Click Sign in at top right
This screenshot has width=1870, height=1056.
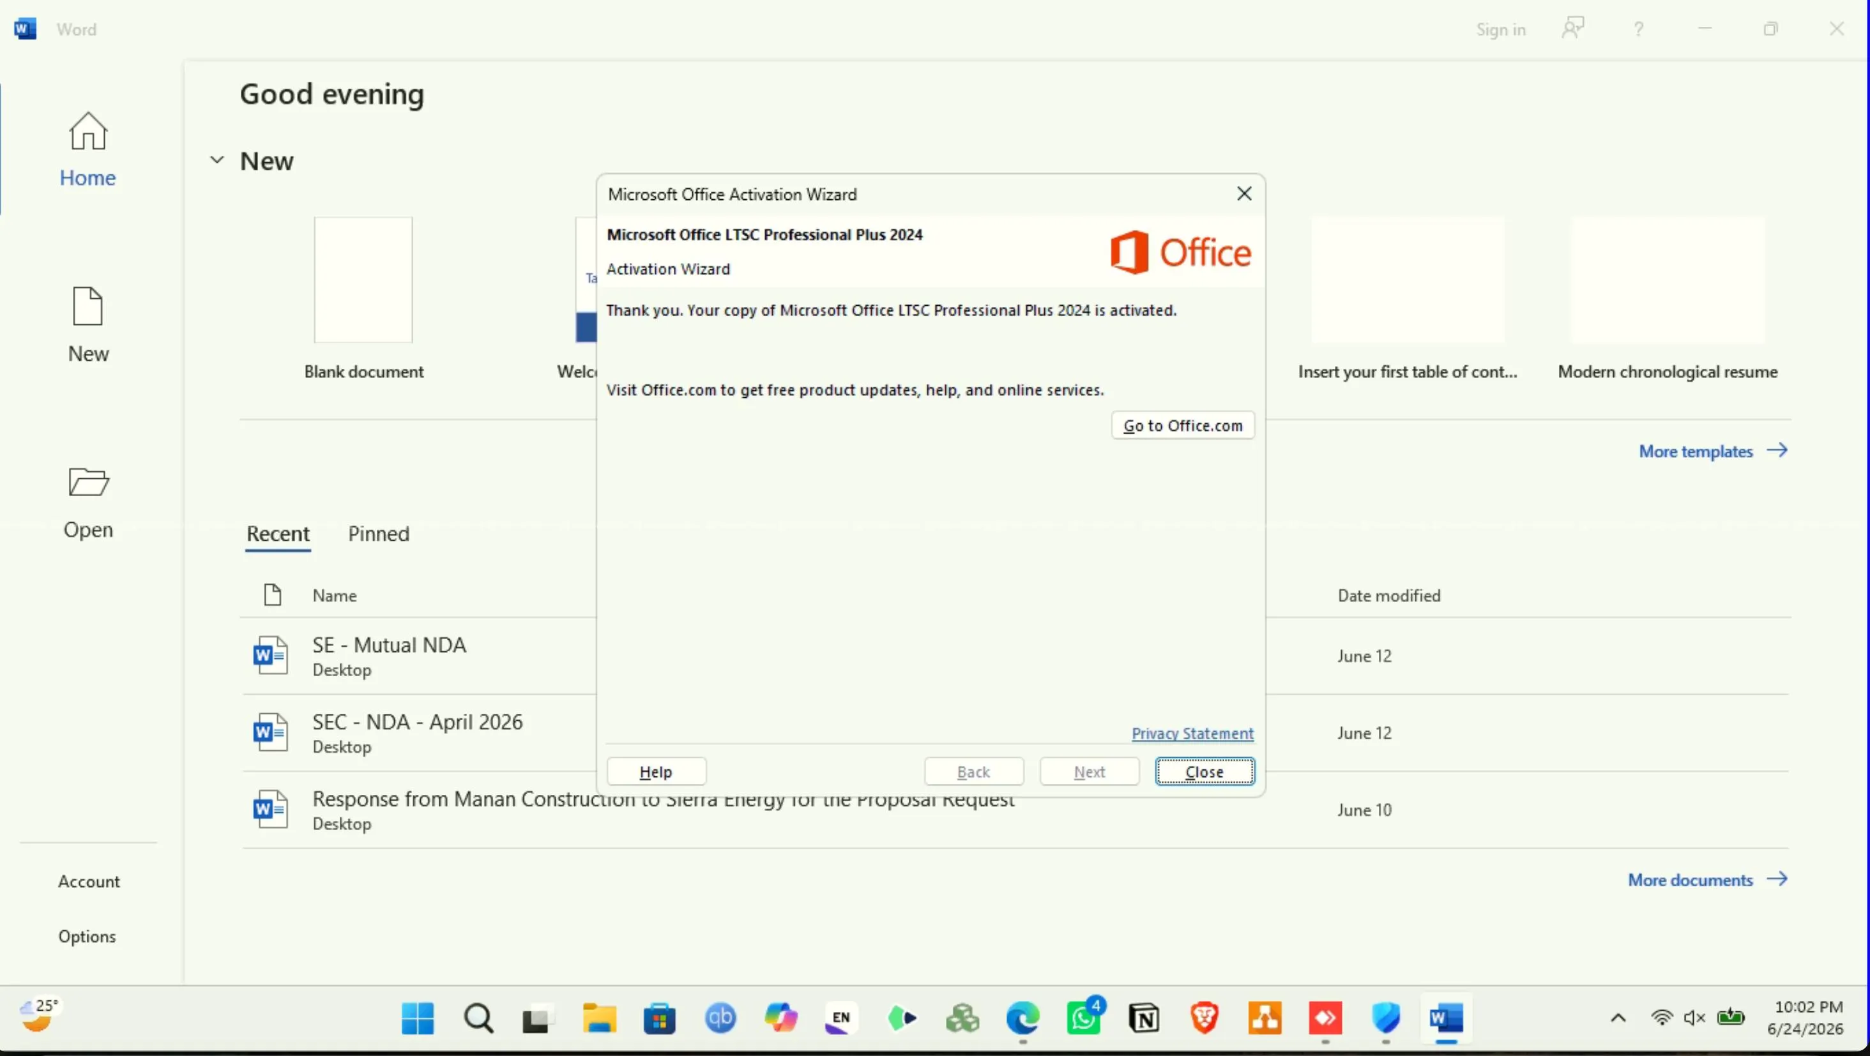[x=1500, y=30]
